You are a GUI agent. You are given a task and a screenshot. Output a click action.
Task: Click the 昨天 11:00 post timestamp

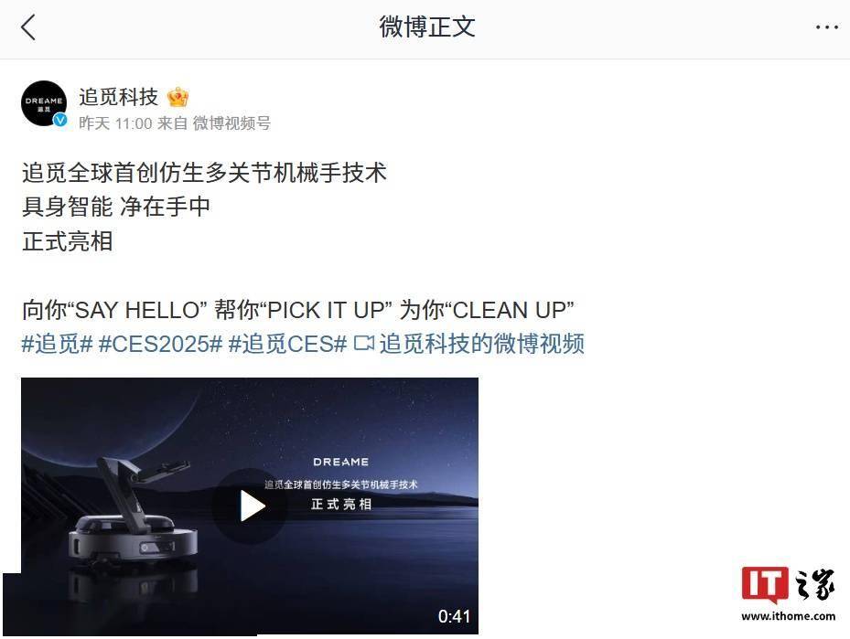point(115,123)
